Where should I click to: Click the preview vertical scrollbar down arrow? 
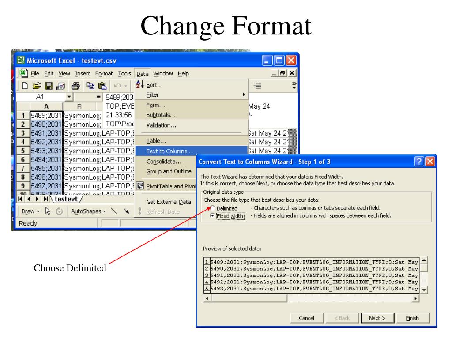[424, 290]
